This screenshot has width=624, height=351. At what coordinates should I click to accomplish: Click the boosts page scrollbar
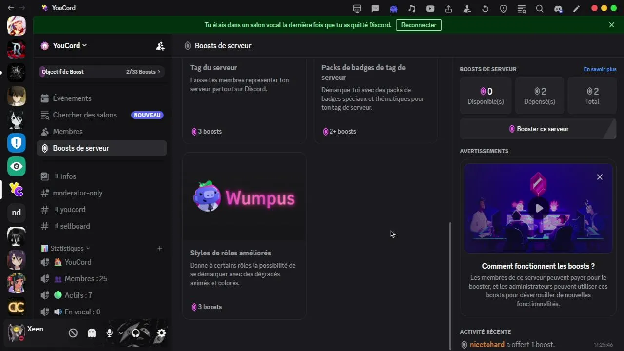[x=450, y=286]
